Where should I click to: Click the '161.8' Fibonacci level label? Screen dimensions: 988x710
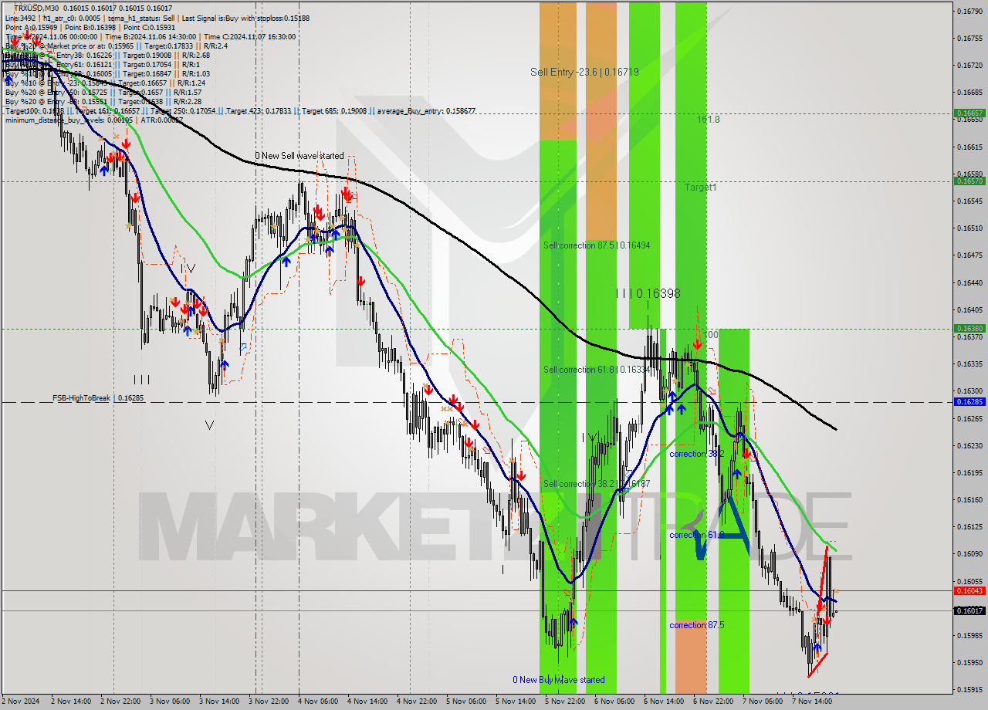coord(709,120)
